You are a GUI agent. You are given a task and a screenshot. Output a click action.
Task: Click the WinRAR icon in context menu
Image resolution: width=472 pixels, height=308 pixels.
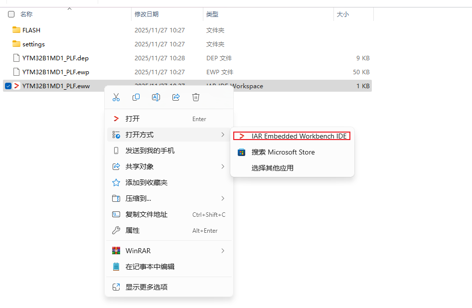pos(116,251)
